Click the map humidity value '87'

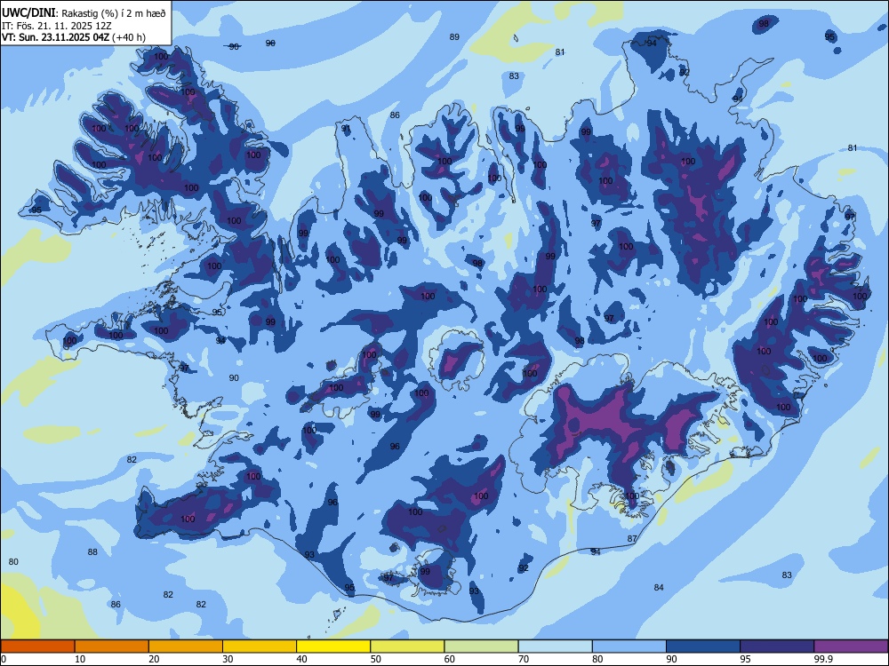pos(632,539)
